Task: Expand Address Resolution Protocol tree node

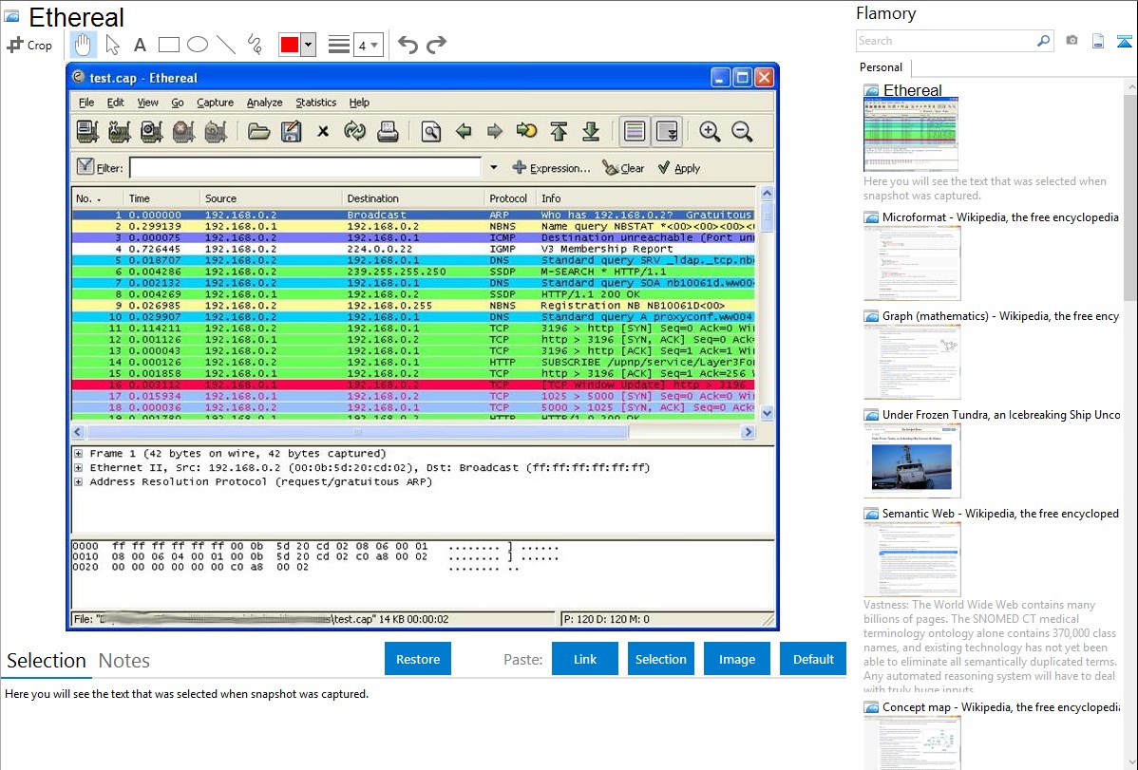Action: point(78,482)
